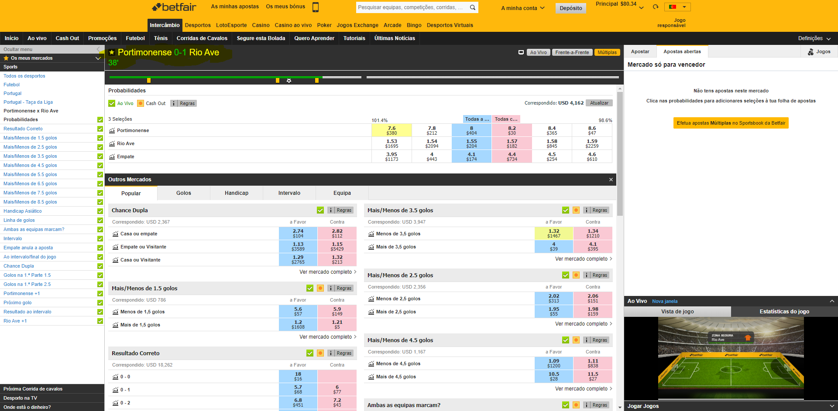Screen dimensions: 838x411
Task: Click the Múltiplas button
Action: tap(607, 52)
